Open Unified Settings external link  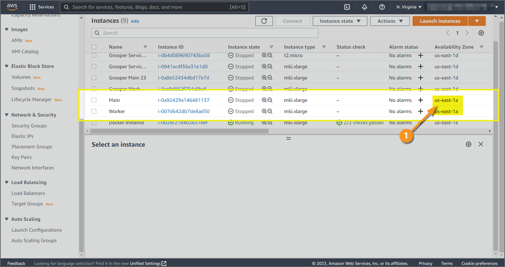[x=148, y=264]
